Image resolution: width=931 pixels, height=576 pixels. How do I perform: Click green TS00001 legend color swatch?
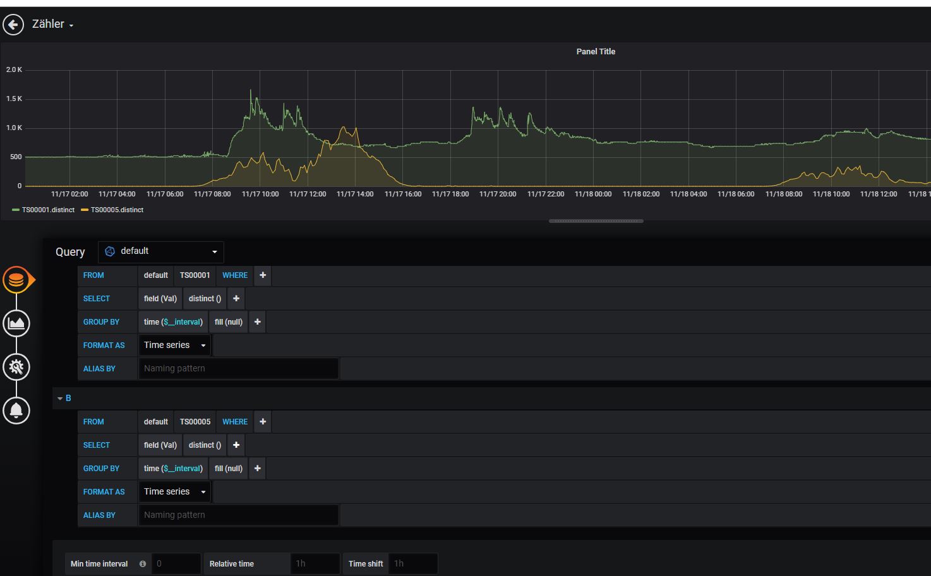(16, 210)
